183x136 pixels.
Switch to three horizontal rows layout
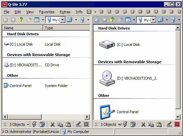click(164, 12)
